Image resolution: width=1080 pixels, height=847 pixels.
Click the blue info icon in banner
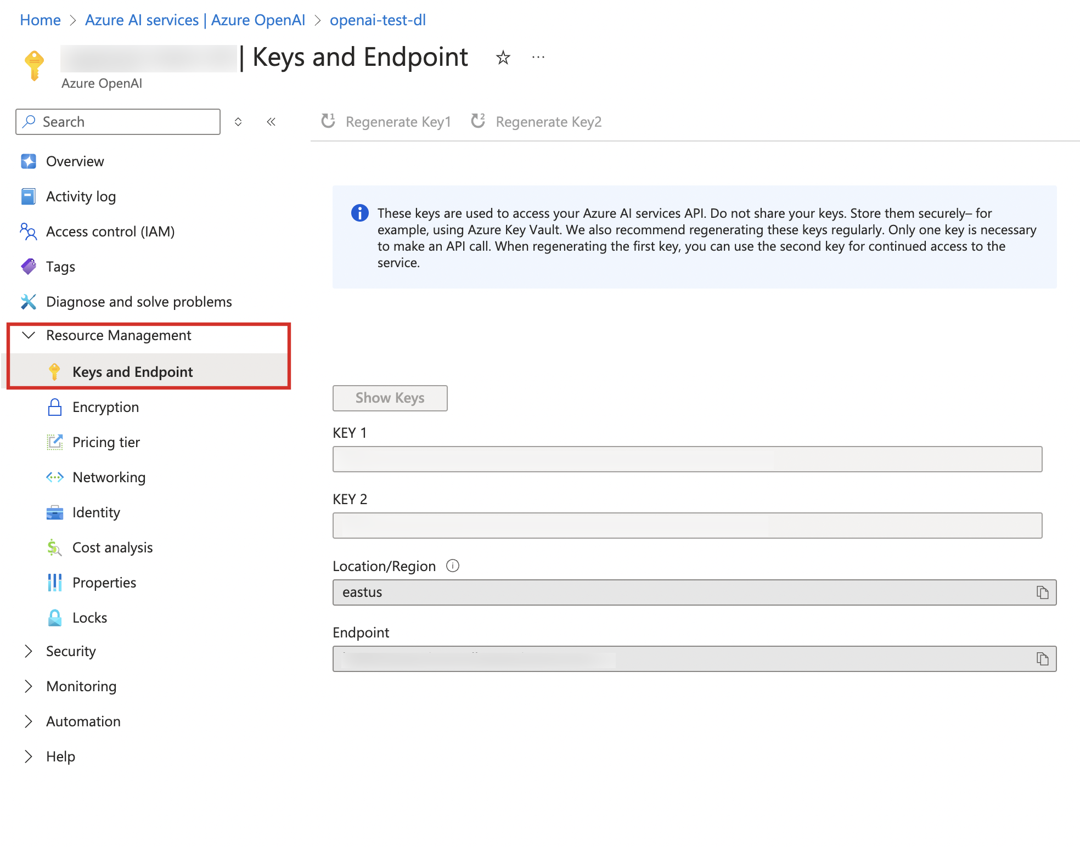tap(360, 213)
